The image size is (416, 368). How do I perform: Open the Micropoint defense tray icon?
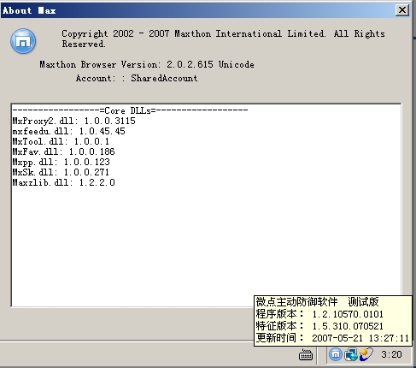(x=366, y=354)
